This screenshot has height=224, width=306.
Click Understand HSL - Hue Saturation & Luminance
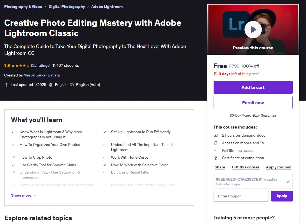(50, 175)
